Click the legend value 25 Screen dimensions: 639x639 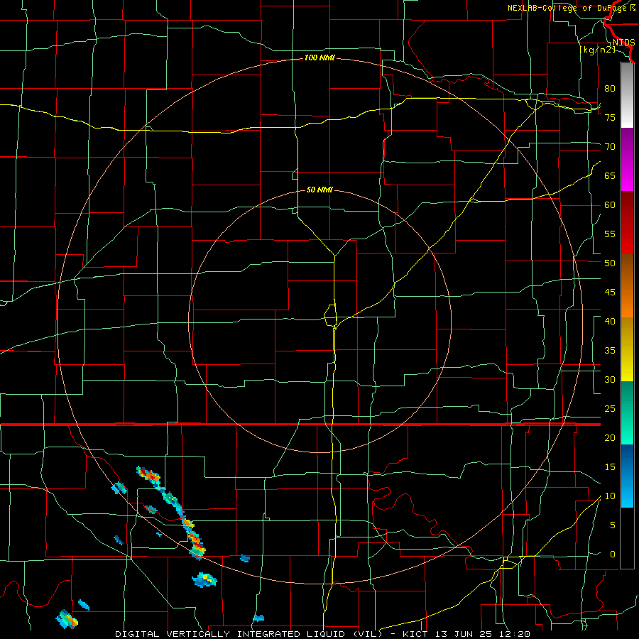pos(610,409)
